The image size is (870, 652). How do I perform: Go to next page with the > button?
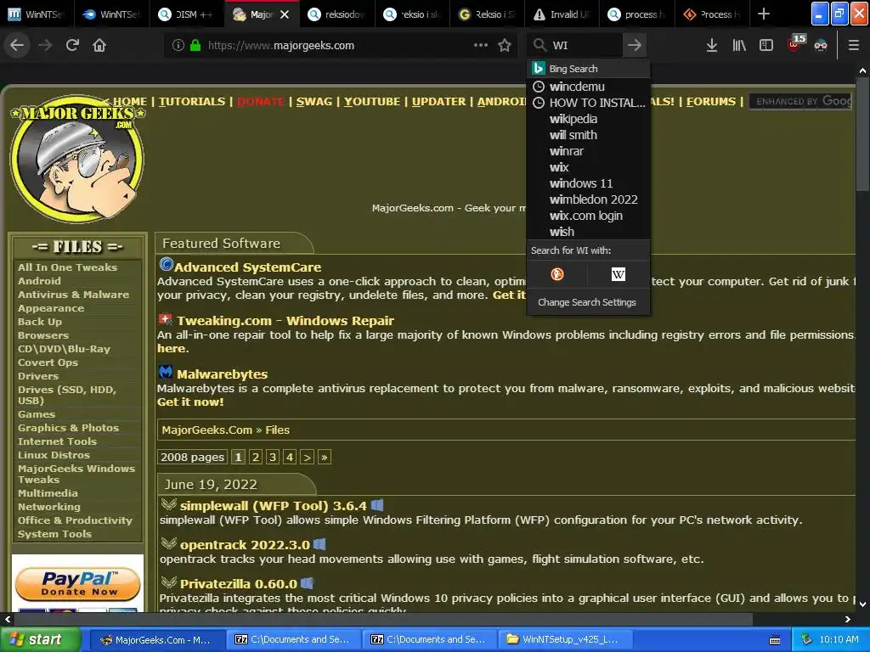307,457
